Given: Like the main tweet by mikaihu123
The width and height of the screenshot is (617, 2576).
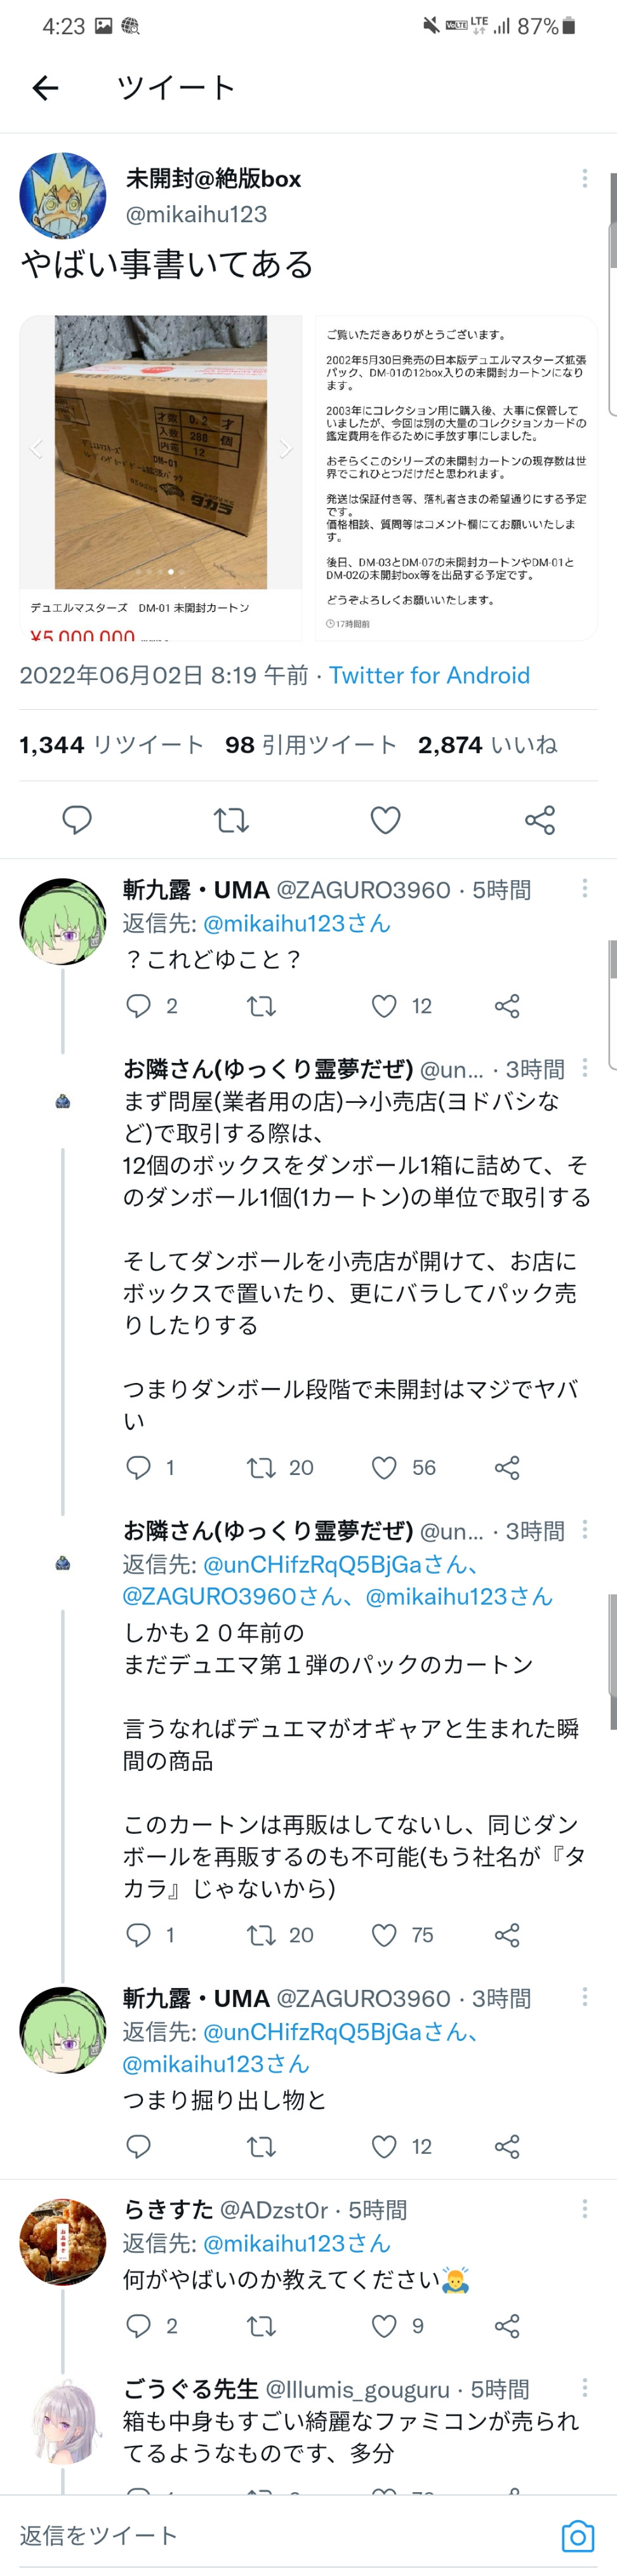Looking at the screenshot, I should [x=385, y=820].
